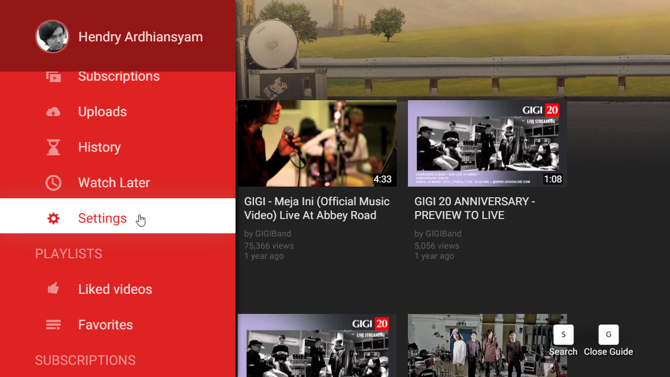
Task: Open GIGIBand channel under Meja Ini video
Action: click(272, 233)
